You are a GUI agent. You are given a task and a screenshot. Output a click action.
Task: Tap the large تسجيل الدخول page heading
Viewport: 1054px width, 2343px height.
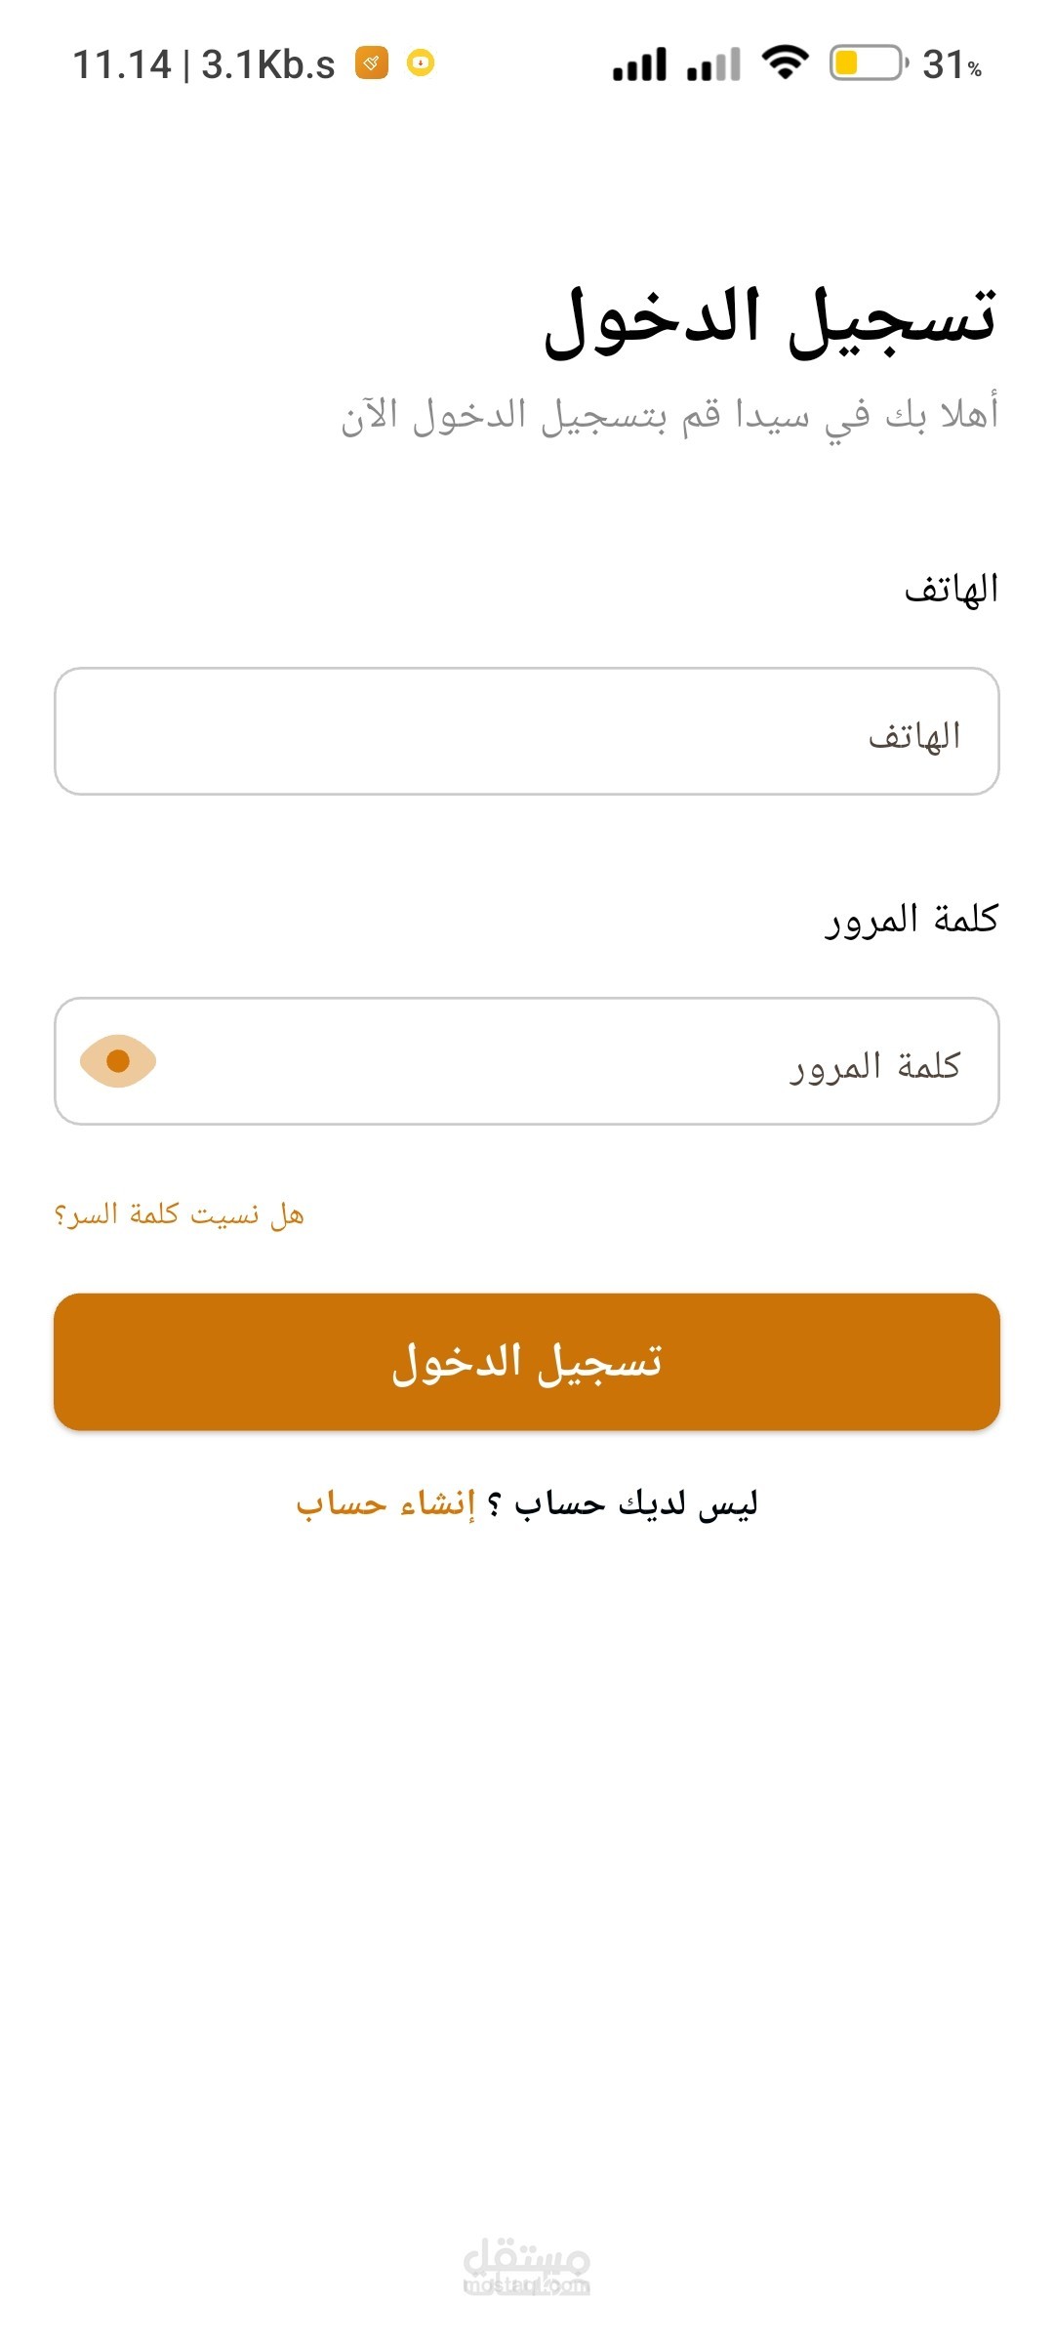(x=770, y=321)
